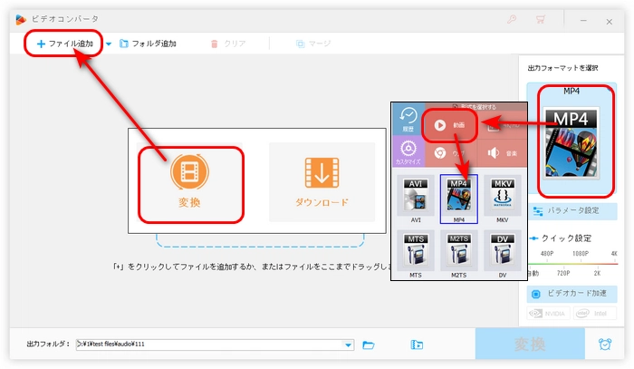Image resolution: width=634 pixels, height=369 pixels.
Task: Open the 履歴 (History) clock icon
Action: pyautogui.click(x=407, y=120)
